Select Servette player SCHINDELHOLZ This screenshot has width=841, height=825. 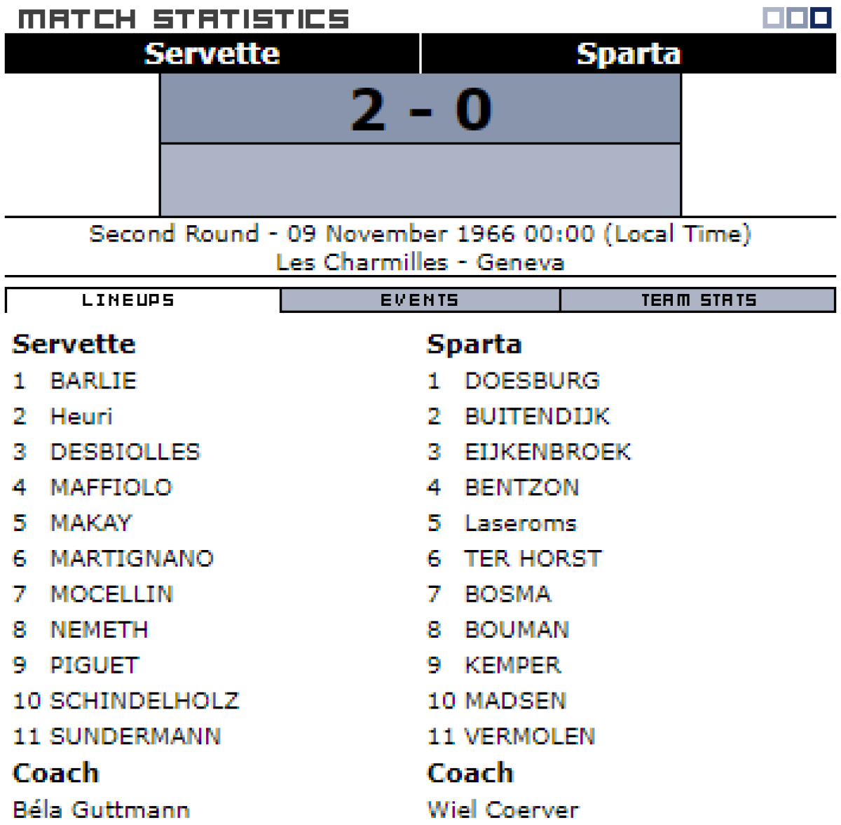[x=144, y=701]
